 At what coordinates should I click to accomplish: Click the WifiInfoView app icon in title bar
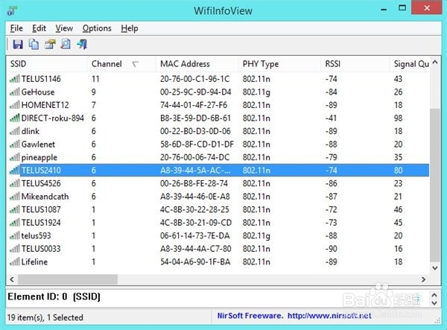click(x=12, y=11)
